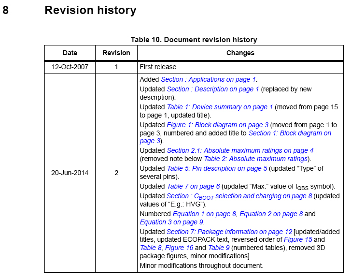
Task: Open the Section Applications on page 1 link
Action: [x=209, y=79]
